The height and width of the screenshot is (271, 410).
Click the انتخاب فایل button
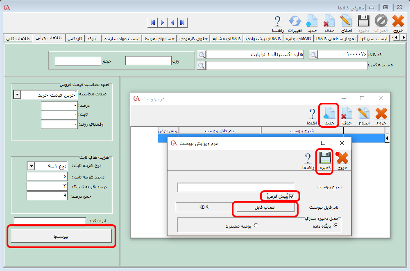pyautogui.click(x=265, y=207)
